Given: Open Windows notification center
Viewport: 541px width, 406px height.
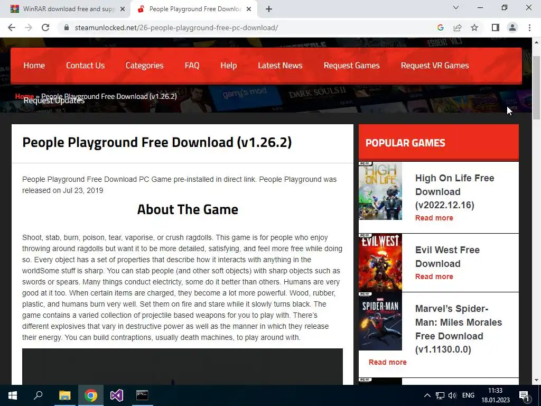Looking at the screenshot, I should pos(525,395).
